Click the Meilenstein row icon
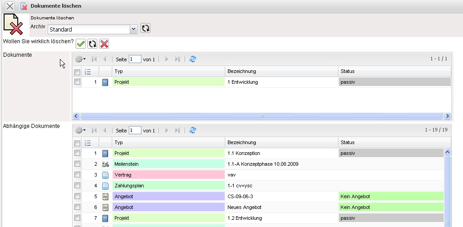The image size is (463, 227). point(105,164)
